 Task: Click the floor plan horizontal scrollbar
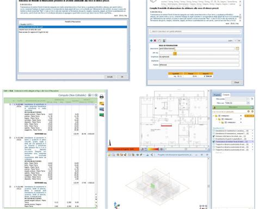click(x=186, y=149)
